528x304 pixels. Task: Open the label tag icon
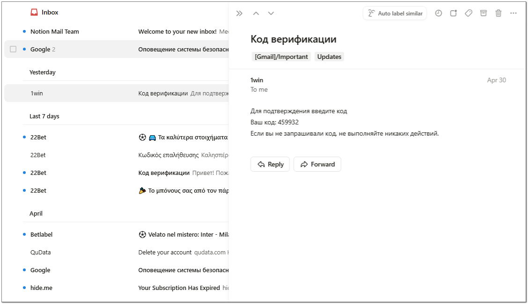tap(469, 13)
